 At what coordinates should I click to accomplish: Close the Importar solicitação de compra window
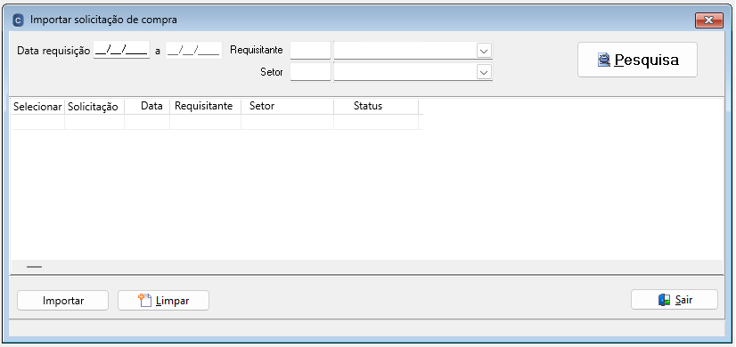(708, 20)
